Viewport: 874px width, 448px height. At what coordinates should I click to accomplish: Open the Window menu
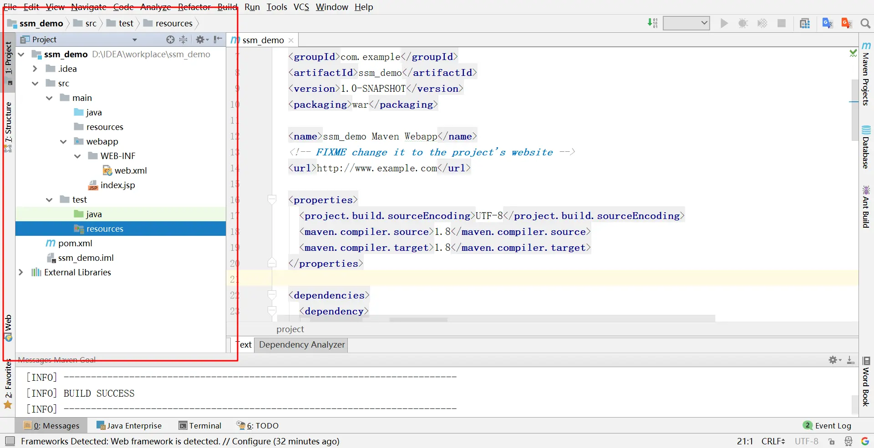[x=332, y=7]
